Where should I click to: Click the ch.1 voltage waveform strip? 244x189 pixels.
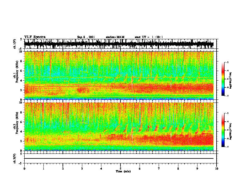pyautogui.click(x=119, y=44)
